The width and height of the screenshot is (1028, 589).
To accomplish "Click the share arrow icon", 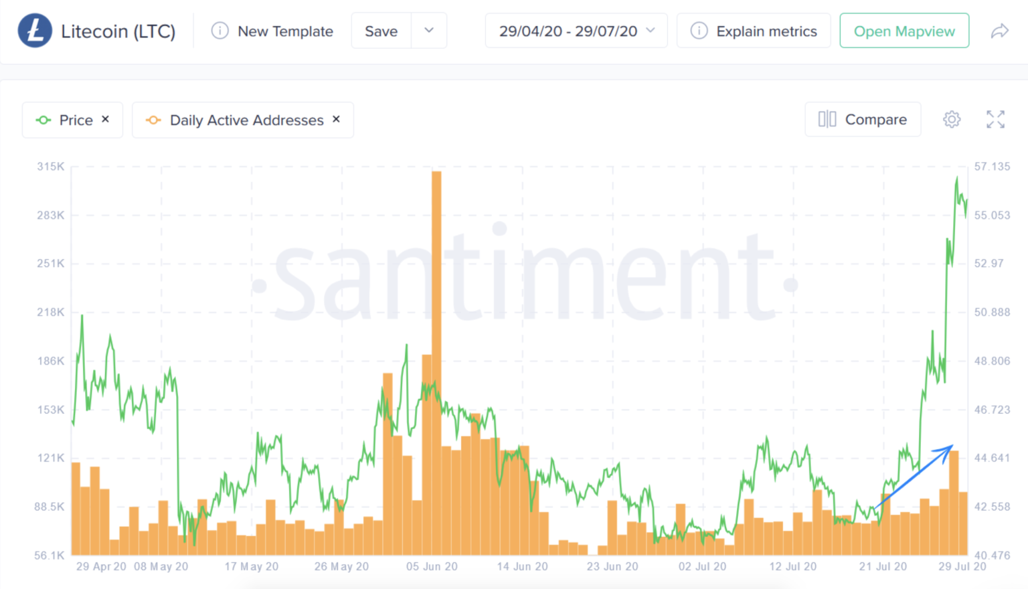I will coord(999,31).
